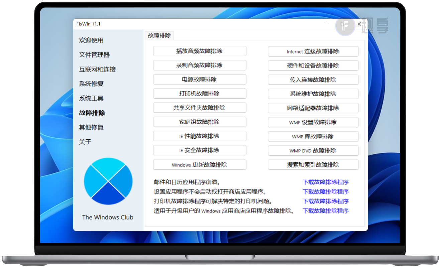
Task: Click the text 打印机故障排除程序可解决特定的打印机问题。
Action: (x=213, y=201)
